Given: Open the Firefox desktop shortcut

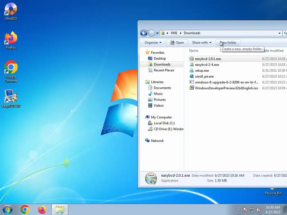Looking at the screenshot, I should (x=11, y=40).
